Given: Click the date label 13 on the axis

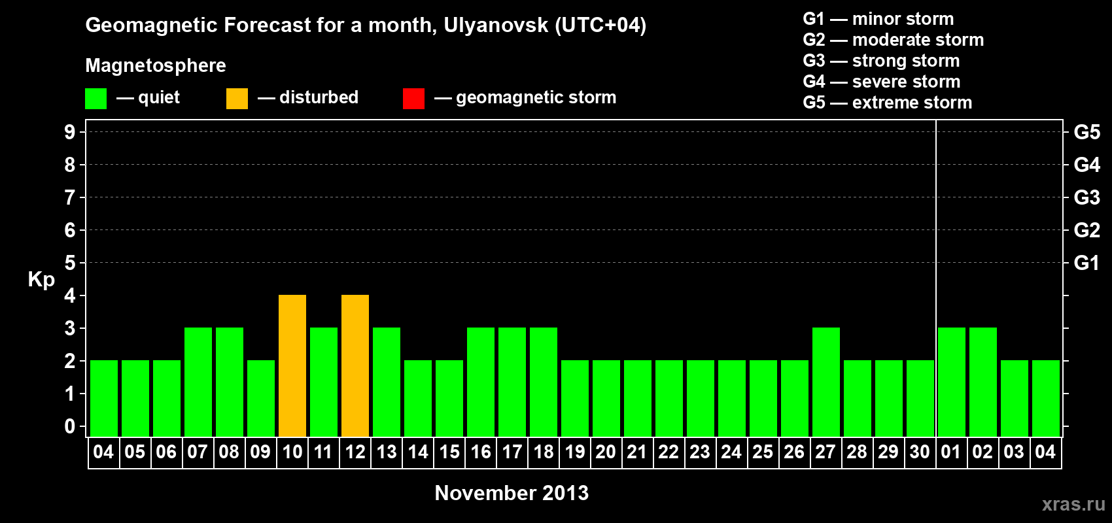Looking at the screenshot, I should coord(387,452).
